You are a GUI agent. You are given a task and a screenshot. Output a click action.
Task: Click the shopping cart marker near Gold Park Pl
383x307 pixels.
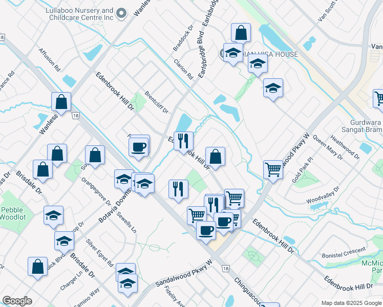coord(273,169)
